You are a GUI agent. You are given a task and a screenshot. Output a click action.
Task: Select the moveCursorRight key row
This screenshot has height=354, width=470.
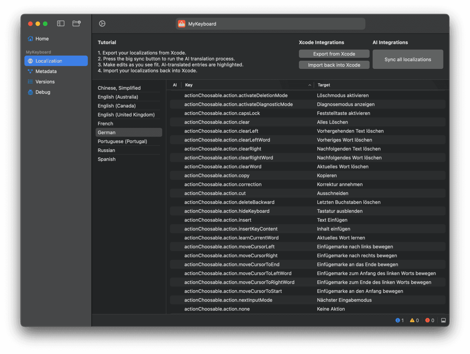[x=308, y=255]
